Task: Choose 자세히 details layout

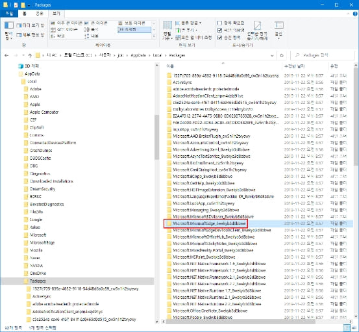Action: (134, 29)
